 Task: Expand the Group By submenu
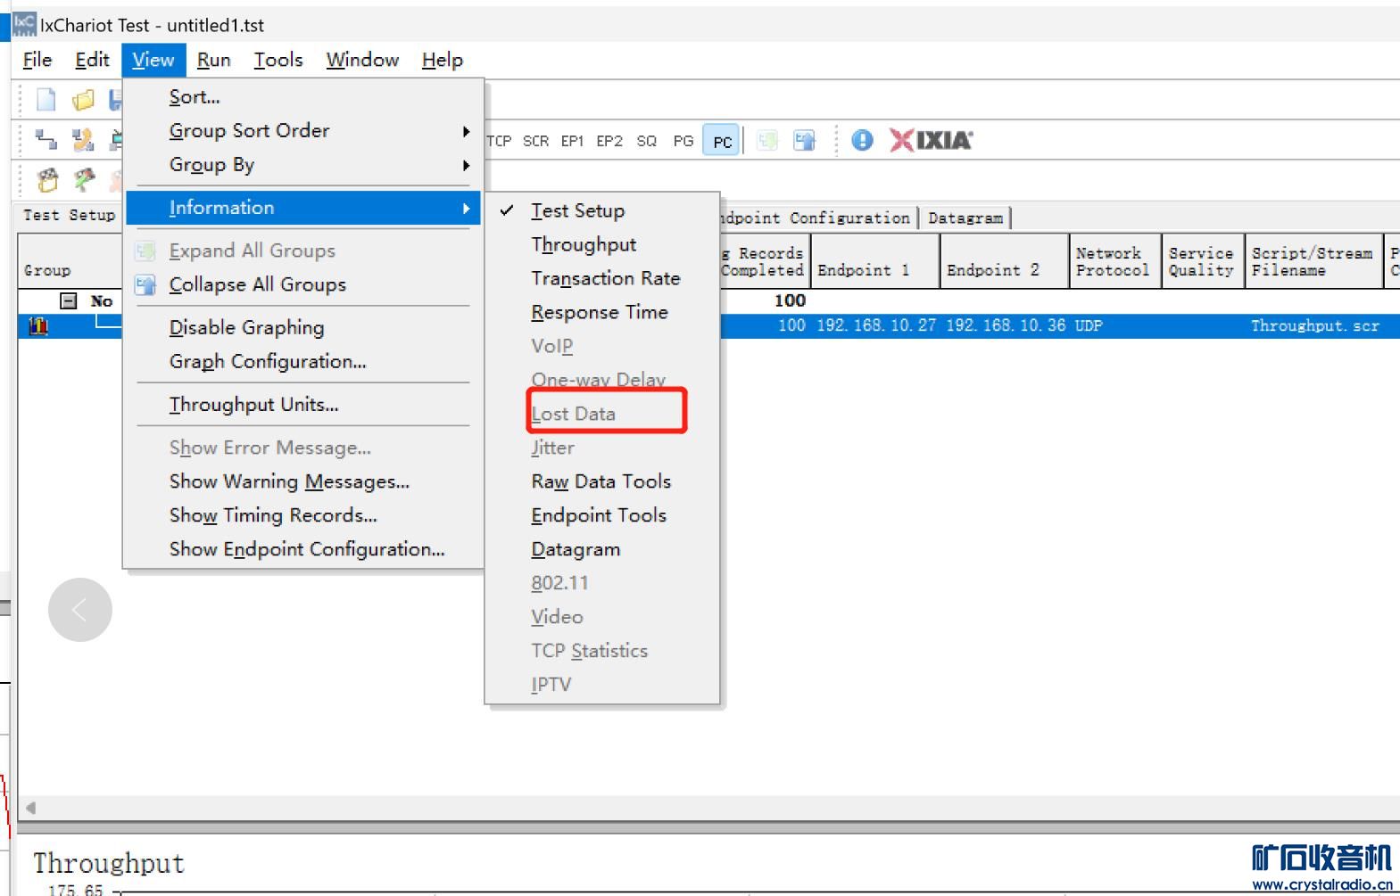tap(303, 165)
